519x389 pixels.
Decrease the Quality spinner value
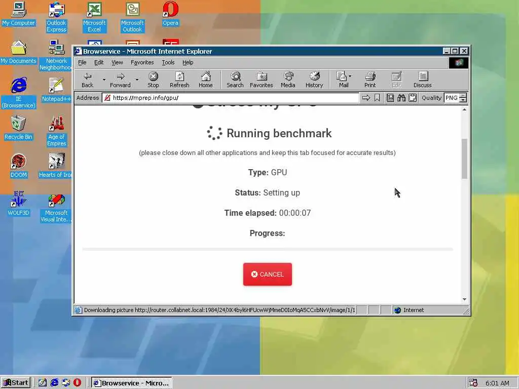[463, 100]
